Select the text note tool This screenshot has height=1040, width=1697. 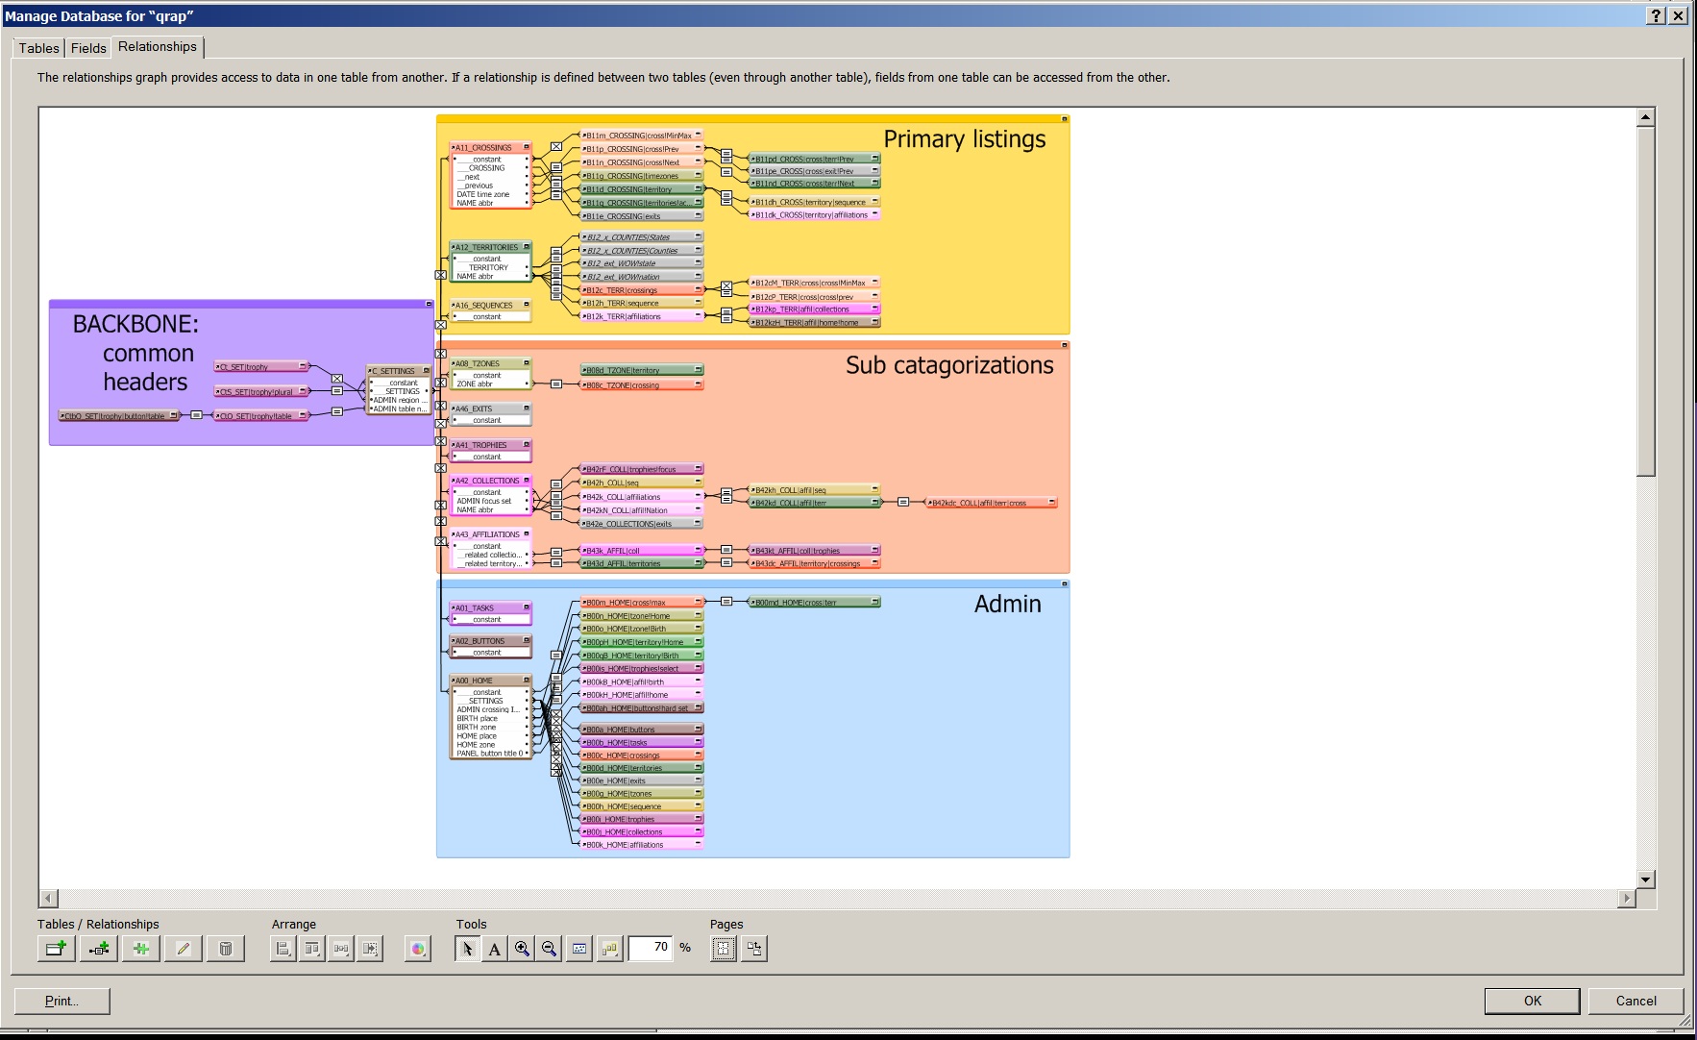[494, 949]
